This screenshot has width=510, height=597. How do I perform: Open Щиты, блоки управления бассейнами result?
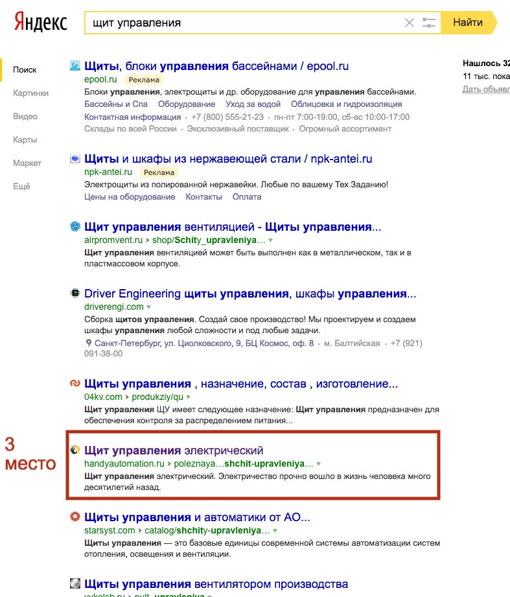(216, 66)
